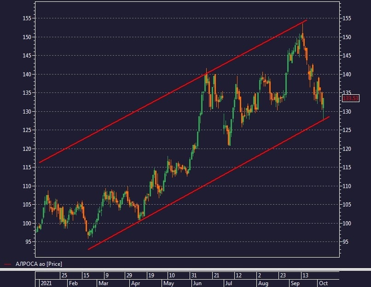Image resolution: width=371 pixels, height=287 pixels.
Task: Click the 155 label on right price axis
Action: pyautogui.click(x=347, y=18)
